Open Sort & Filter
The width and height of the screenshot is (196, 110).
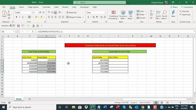click(x=158, y=15)
